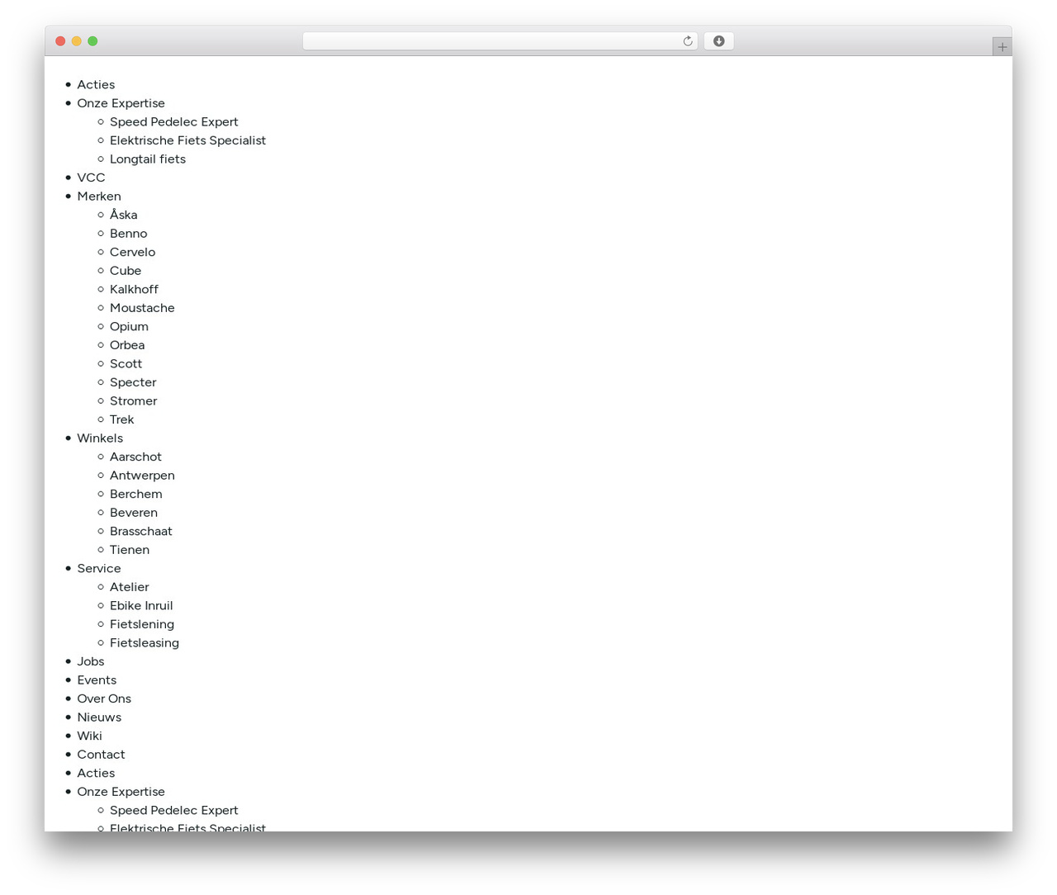The width and height of the screenshot is (1057, 895).
Task: Open the Longtail fiets link
Action: coord(148,159)
